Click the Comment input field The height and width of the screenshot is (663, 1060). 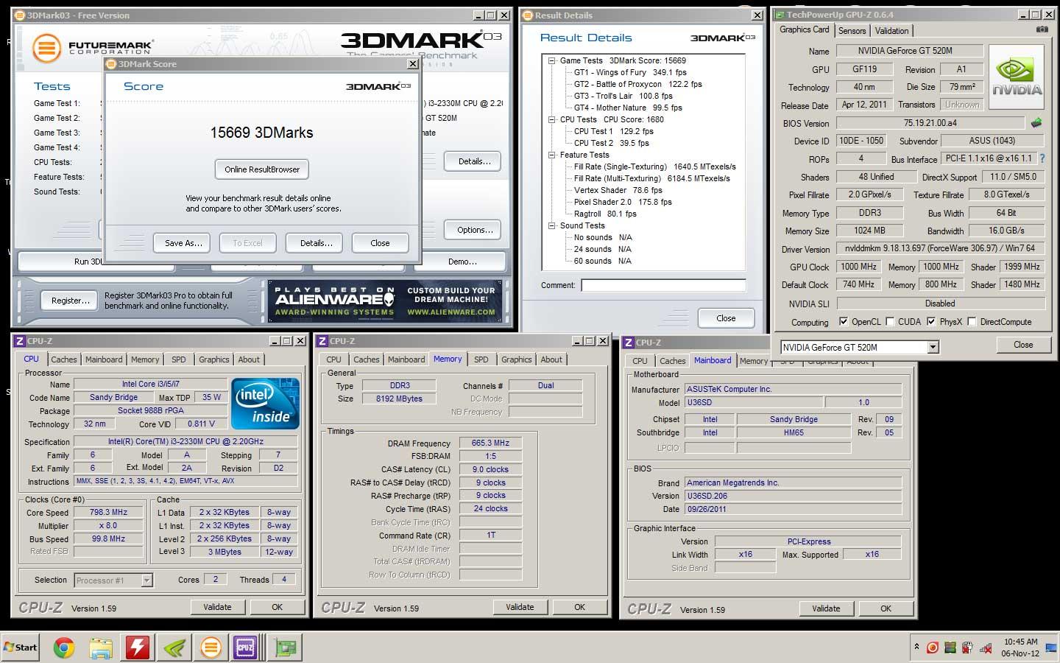point(663,285)
